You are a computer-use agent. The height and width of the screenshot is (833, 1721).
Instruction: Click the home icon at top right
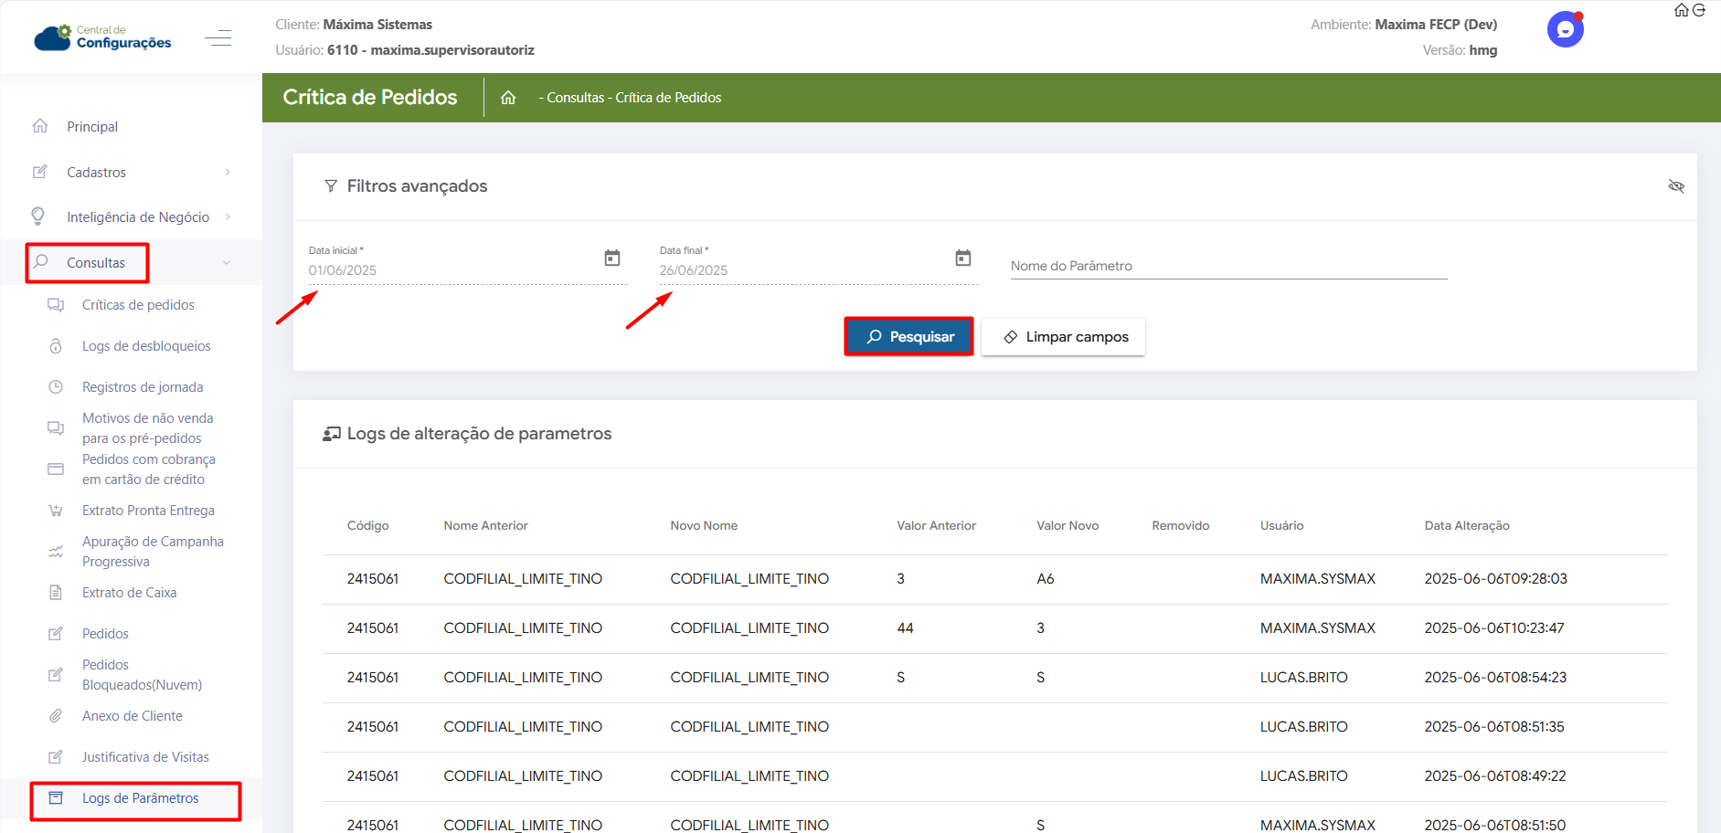(x=1681, y=10)
